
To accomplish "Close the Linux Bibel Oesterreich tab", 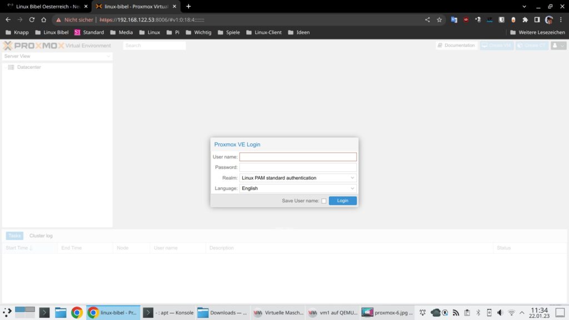I will point(86,7).
